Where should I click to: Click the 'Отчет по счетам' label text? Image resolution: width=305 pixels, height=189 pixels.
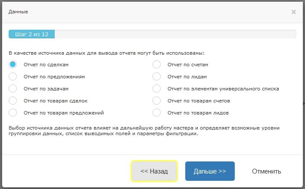(x=188, y=65)
